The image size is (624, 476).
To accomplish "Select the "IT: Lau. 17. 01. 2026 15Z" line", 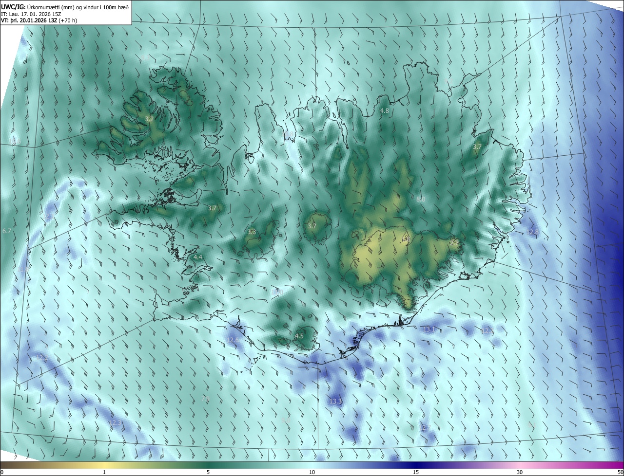I will (x=31, y=14).
